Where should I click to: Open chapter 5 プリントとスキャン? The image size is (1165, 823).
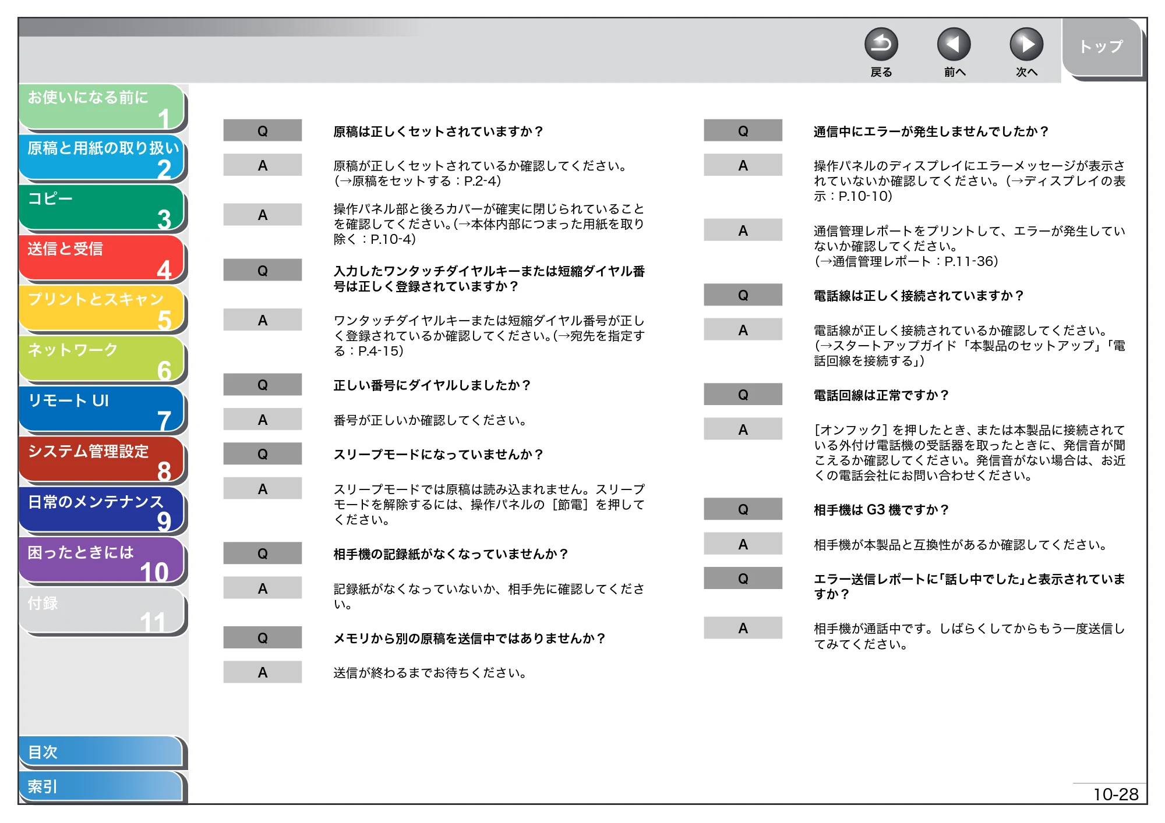pyautogui.click(x=102, y=309)
